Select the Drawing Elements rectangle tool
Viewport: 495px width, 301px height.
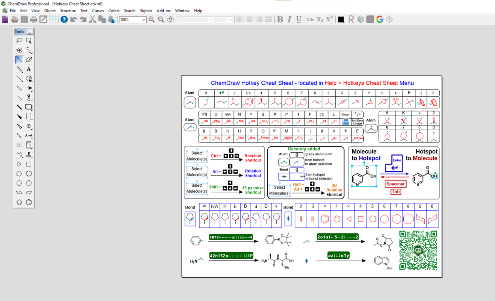[29, 107]
